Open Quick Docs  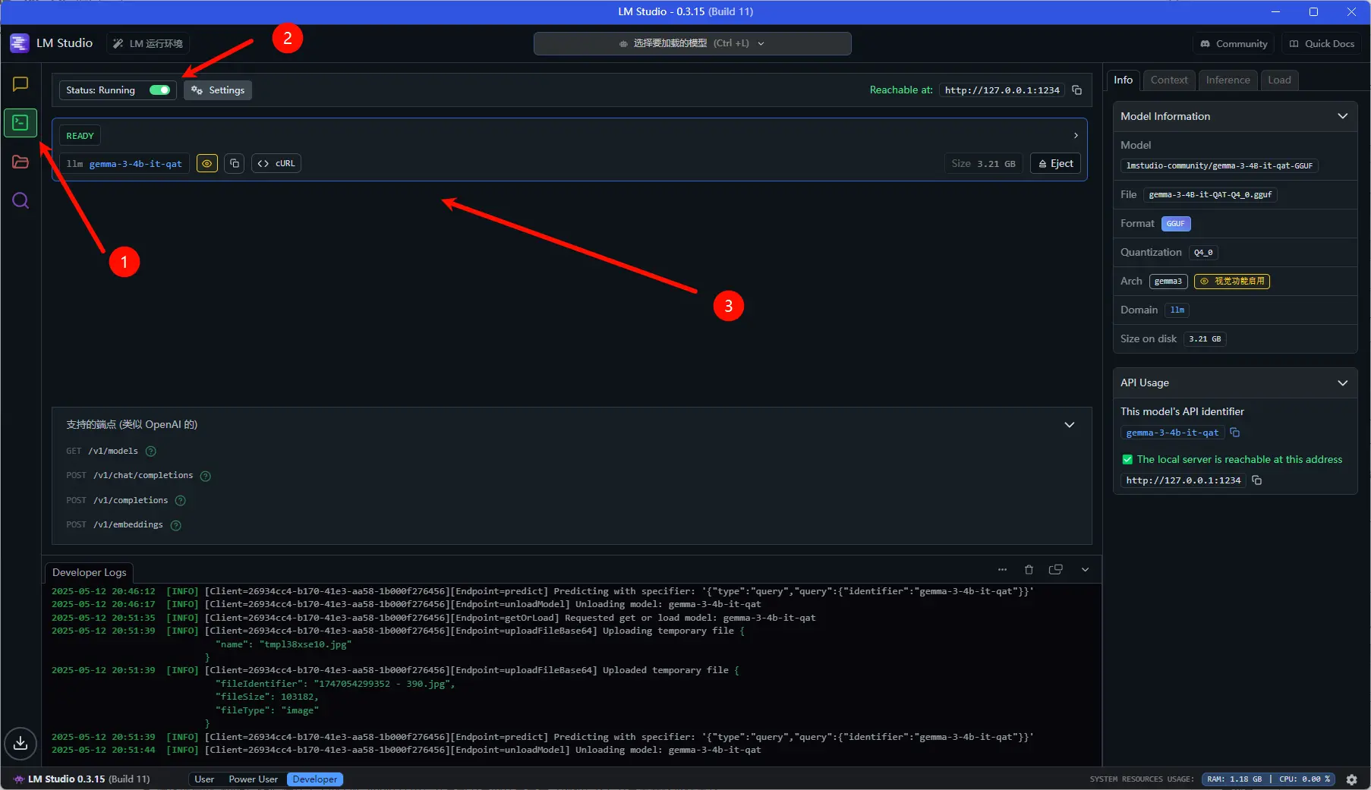pos(1322,44)
